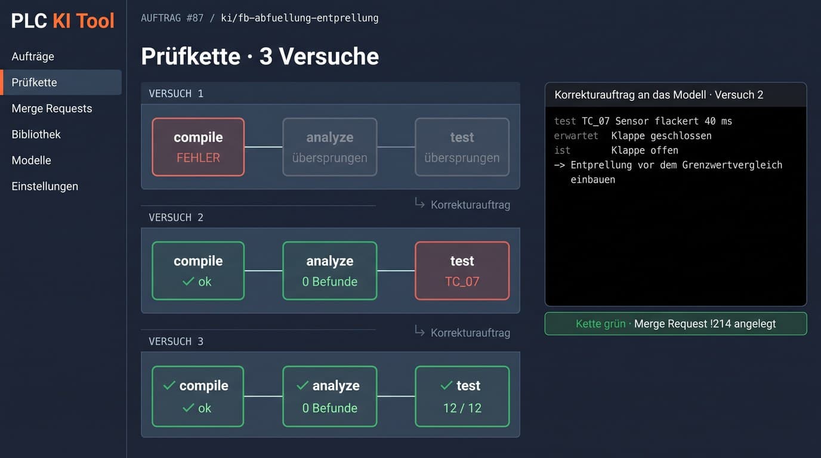Open Aufträge in the sidebar
This screenshot has width=821, height=458.
[x=33, y=57]
